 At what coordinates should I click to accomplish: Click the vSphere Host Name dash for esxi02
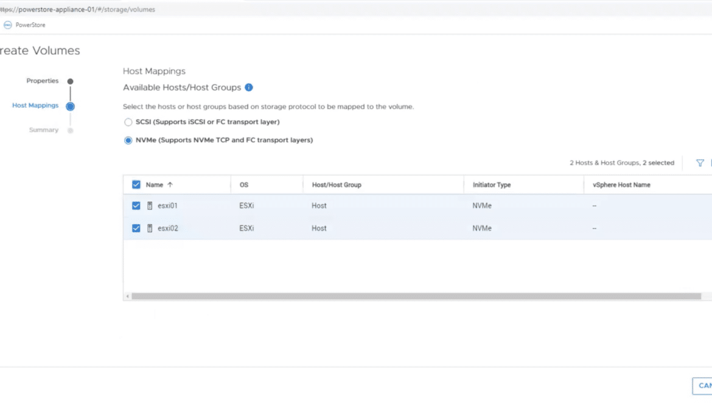(595, 229)
